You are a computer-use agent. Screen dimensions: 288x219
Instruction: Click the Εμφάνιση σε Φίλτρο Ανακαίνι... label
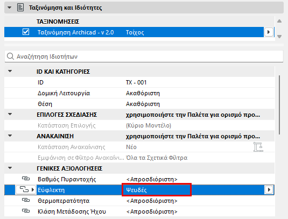point(81,158)
